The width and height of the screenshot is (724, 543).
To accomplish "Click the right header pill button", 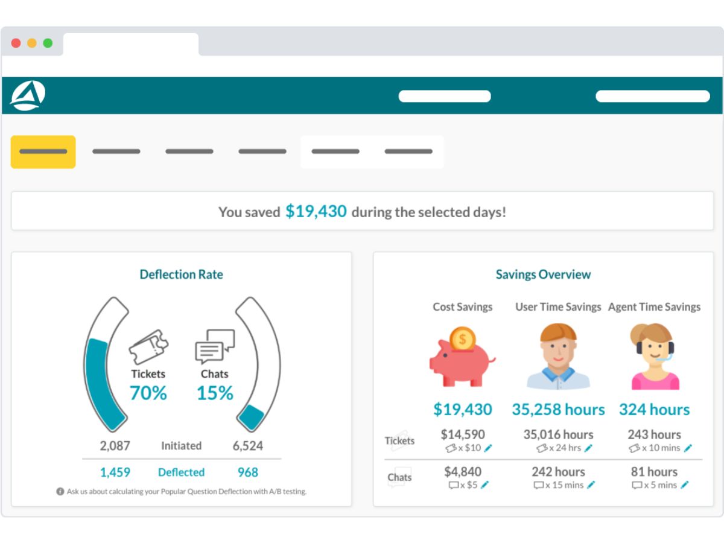I will pyautogui.click(x=653, y=96).
